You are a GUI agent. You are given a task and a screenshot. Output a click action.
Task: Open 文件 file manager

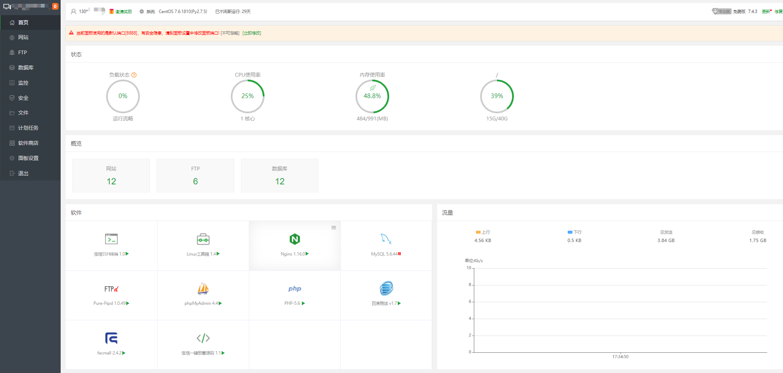[x=30, y=113]
